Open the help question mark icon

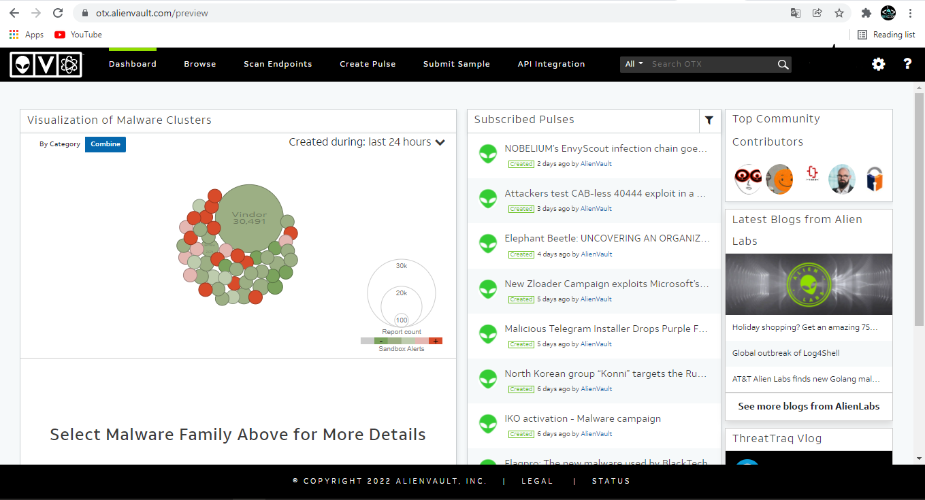tap(907, 64)
